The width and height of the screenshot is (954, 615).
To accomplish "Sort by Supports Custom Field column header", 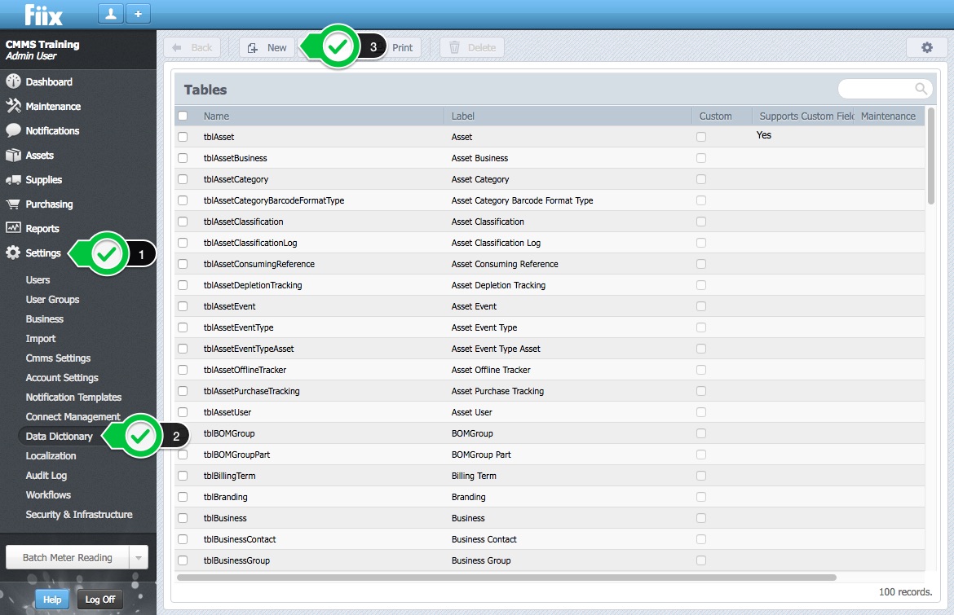I will coord(806,116).
